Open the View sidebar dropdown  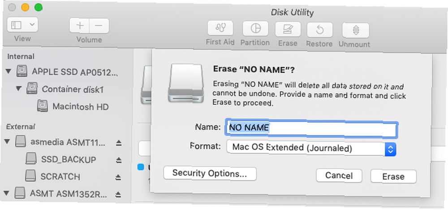coord(22,25)
